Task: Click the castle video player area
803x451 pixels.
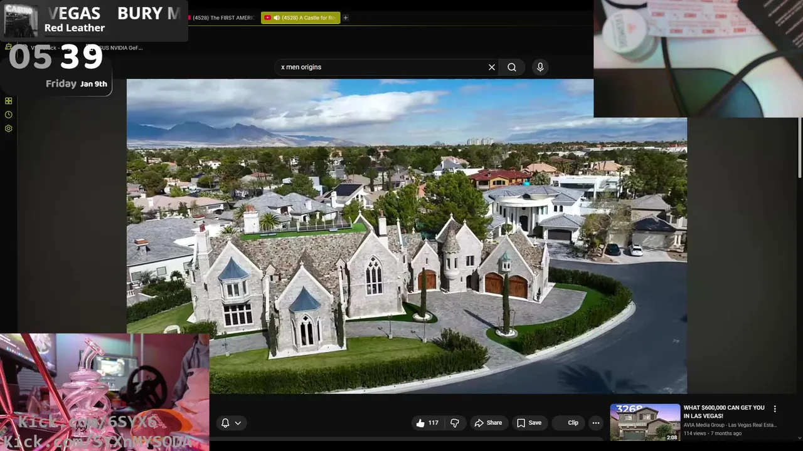Action: point(407,236)
